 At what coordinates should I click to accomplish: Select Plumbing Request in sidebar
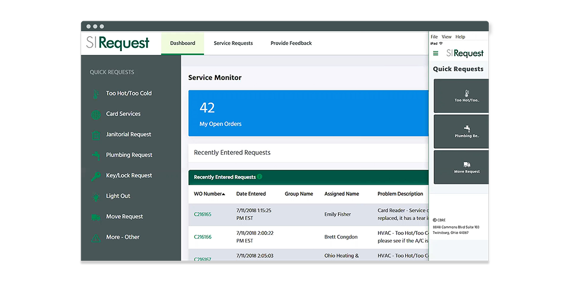129,155
